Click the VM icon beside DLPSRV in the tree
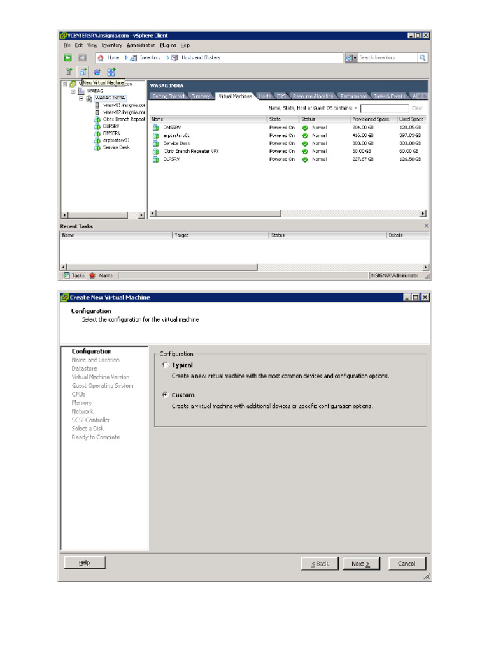The height and width of the screenshot is (653, 489). [x=97, y=126]
